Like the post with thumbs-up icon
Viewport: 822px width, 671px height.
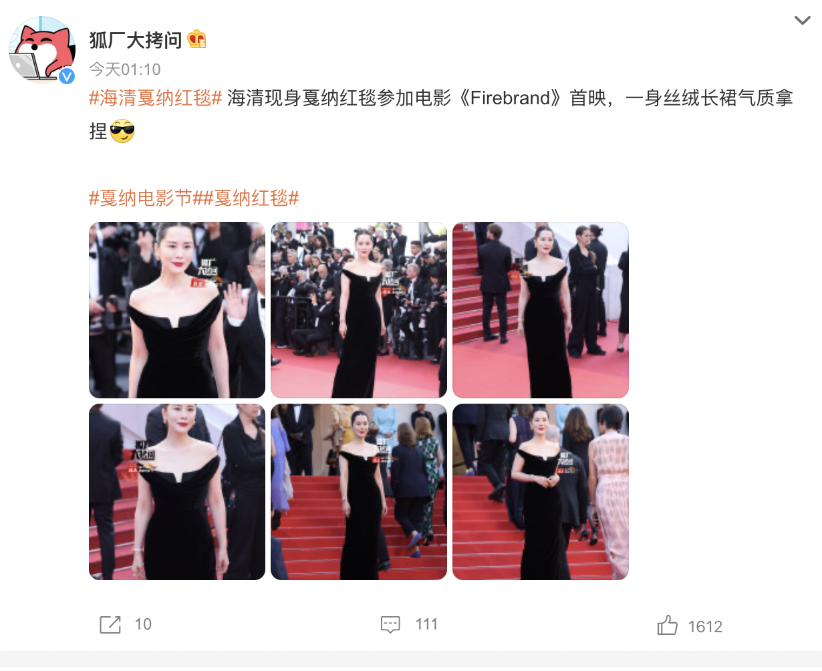(x=667, y=626)
